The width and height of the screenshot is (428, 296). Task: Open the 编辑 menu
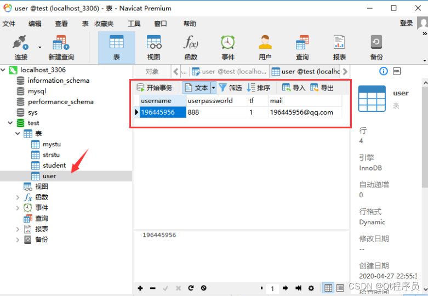[x=35, y=24]
